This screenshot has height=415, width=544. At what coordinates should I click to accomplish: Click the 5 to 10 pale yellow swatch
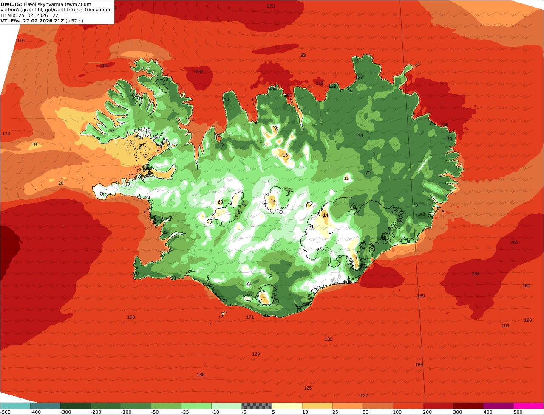287,406
